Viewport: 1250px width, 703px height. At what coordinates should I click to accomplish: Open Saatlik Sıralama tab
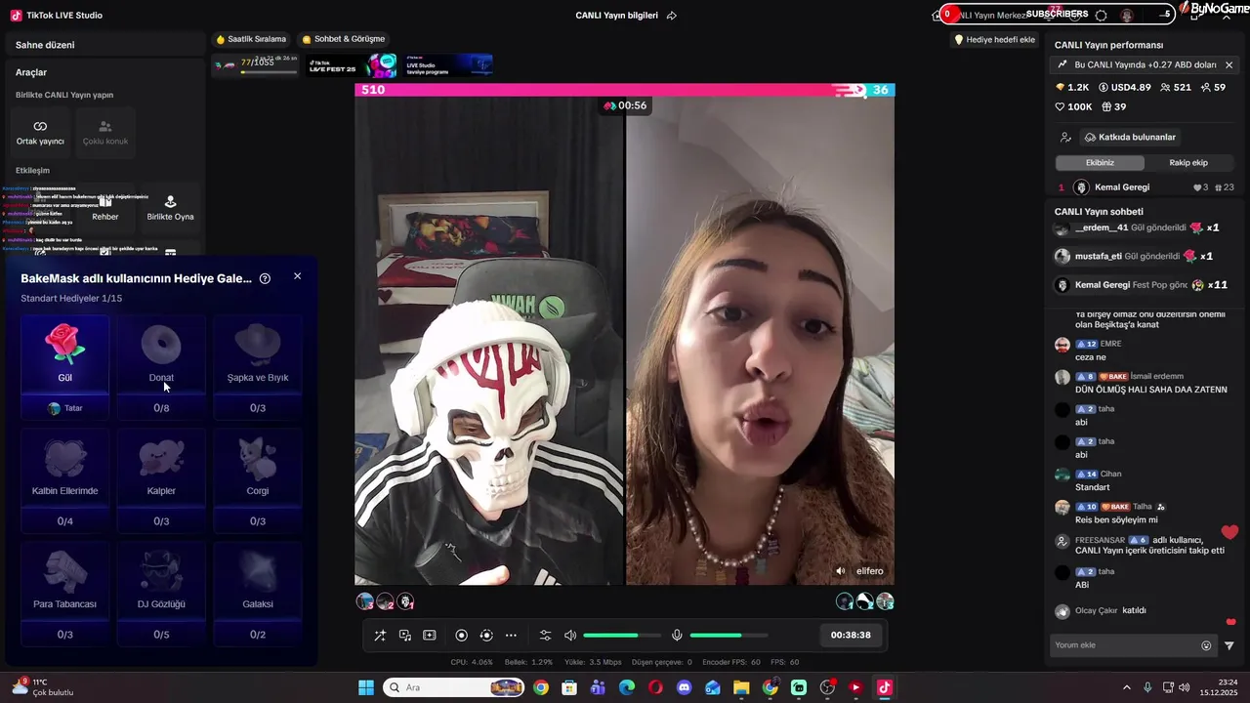pyautogui.click(x=251, y=39)
